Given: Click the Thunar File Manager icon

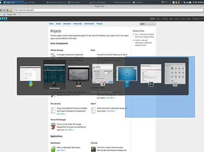Looking at the screenshot, I should [x=53, y=126].
